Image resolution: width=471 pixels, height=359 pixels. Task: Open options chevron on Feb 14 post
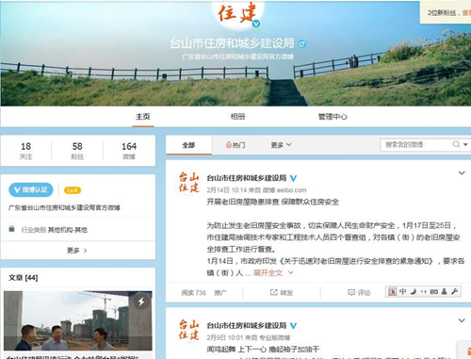click(462, 172)
